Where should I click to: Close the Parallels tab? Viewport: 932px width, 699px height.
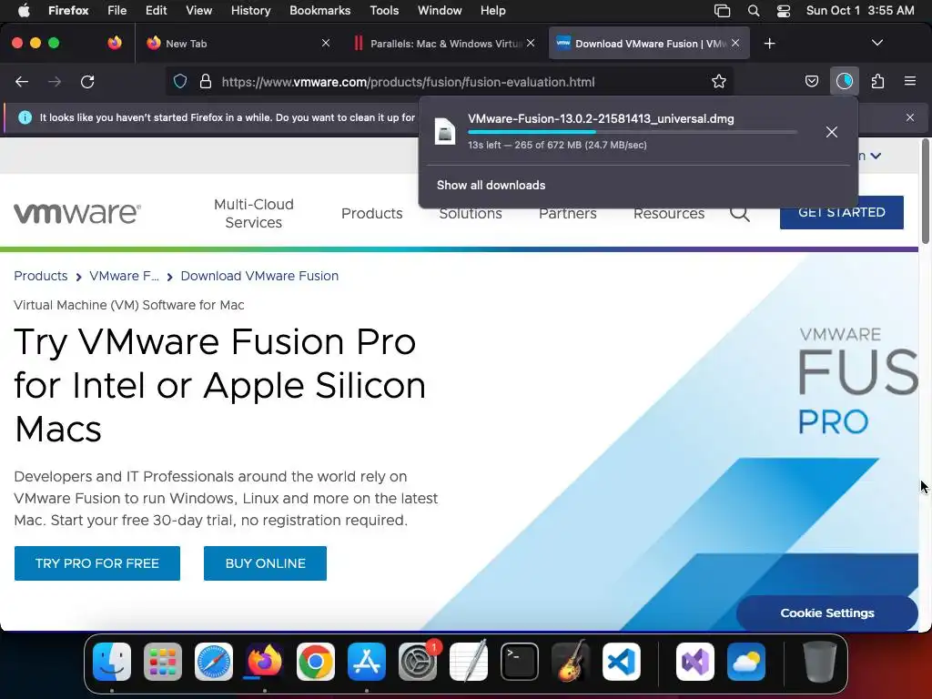[x=531, y=43]
